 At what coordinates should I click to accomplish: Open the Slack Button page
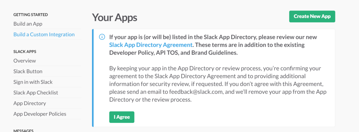[28, 71]
